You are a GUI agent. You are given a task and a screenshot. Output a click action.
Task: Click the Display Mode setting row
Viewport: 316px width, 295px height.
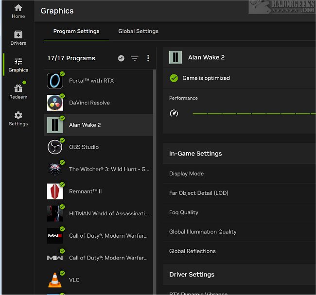click(239, 174)
